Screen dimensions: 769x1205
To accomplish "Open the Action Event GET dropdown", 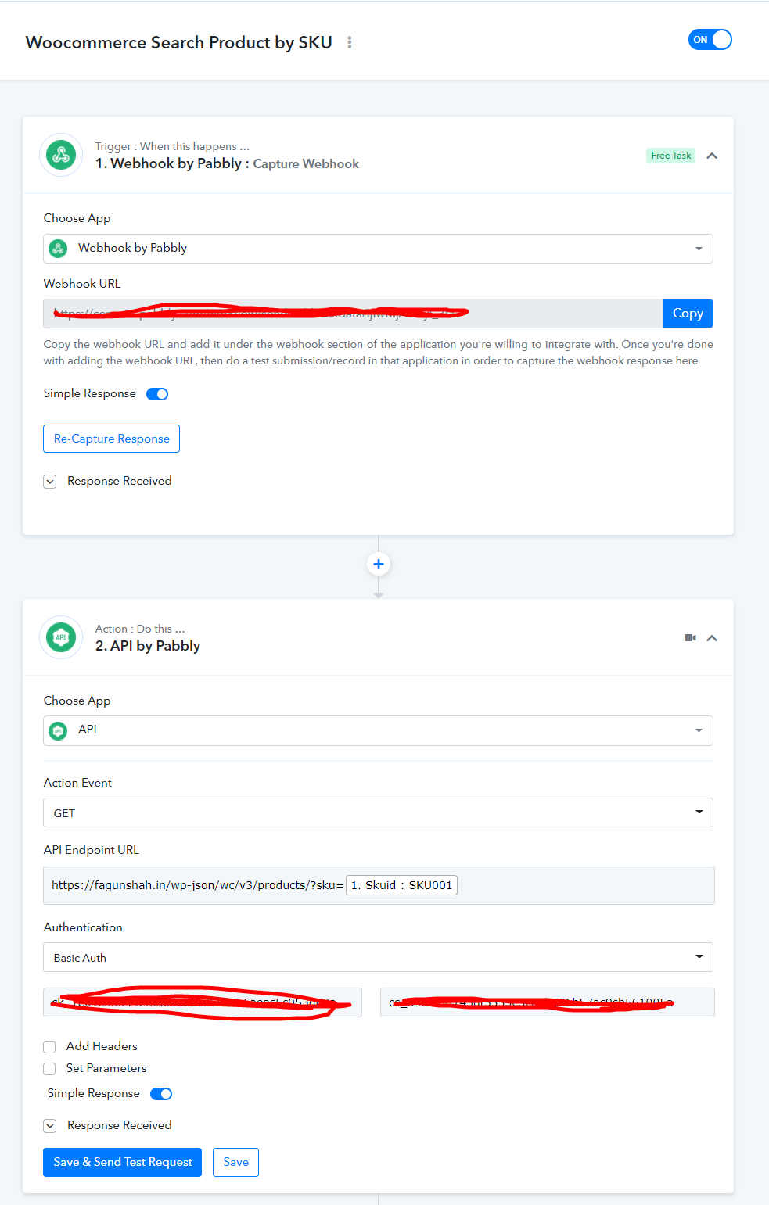I will point(378,812).
